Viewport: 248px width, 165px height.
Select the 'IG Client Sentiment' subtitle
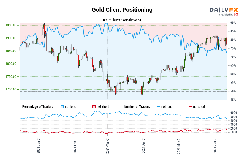coord(122,20)
